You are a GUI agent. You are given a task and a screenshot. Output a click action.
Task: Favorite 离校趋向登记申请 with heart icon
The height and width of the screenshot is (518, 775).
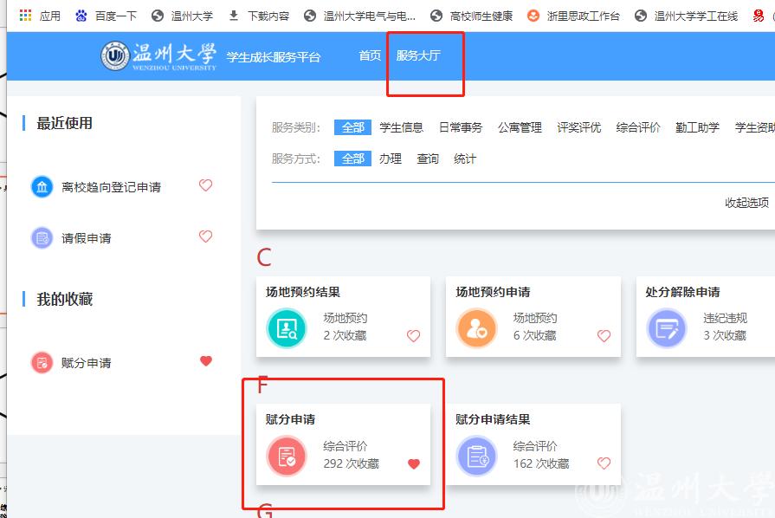(205, 185)
